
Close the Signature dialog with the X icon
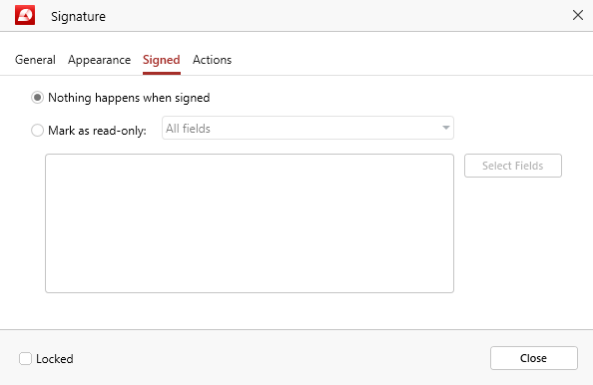click(x=577, y=15)
